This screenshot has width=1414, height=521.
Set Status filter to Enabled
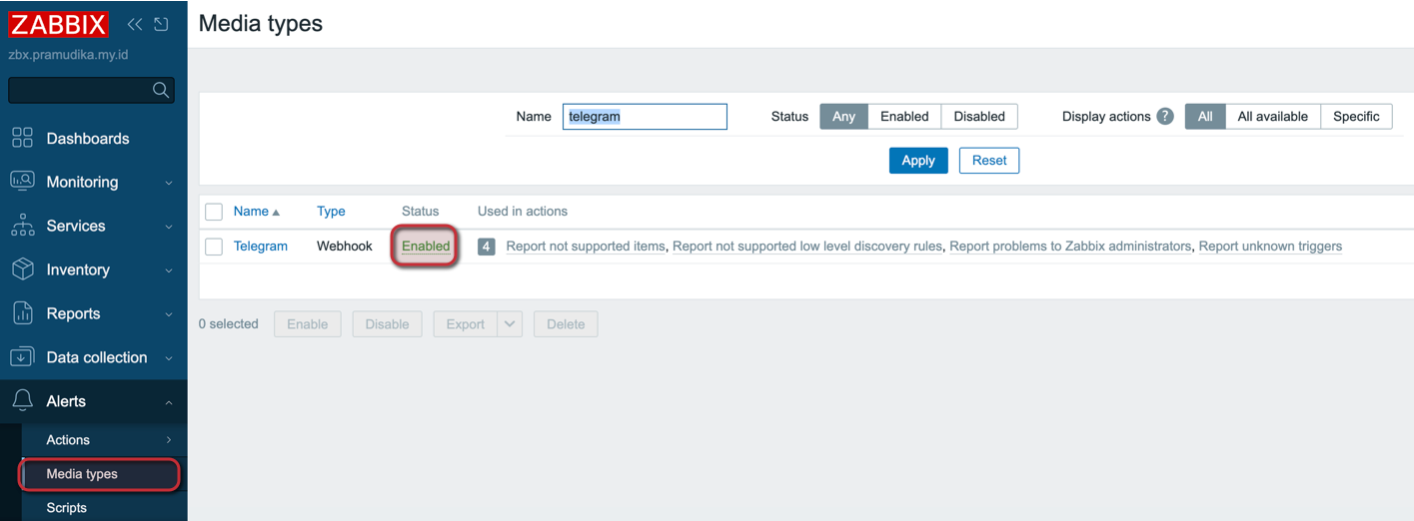904,116
